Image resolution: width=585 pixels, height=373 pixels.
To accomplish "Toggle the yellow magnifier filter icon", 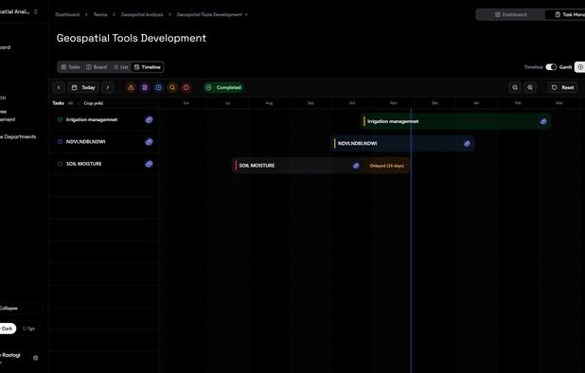I will pos(172,87).
